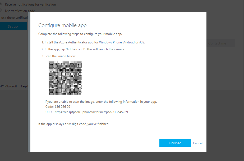The width and height of the screenshot is (244, 161).
Task: Click the 'Configure mobile app' heading
Action: point(62,25)
